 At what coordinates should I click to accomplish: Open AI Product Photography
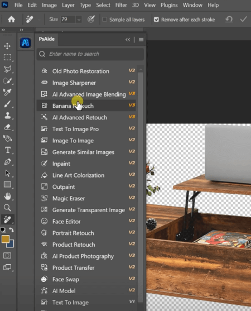pyautogui.click(x=86, y=256)
